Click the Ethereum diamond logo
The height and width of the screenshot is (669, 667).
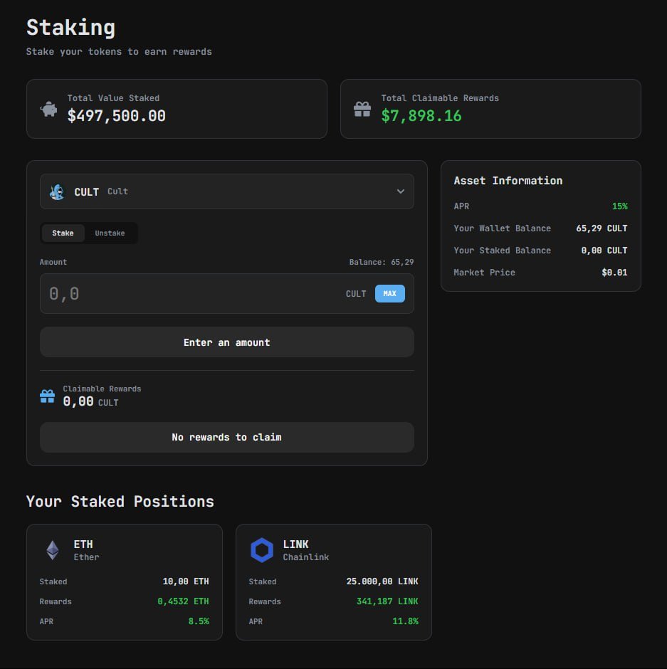pyautogui.click(x=53, y=550)
